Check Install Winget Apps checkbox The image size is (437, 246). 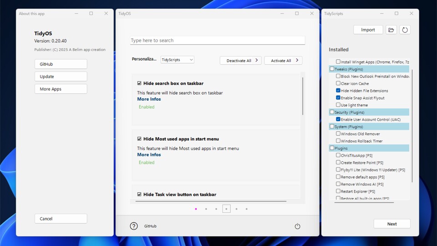[338, 61]
